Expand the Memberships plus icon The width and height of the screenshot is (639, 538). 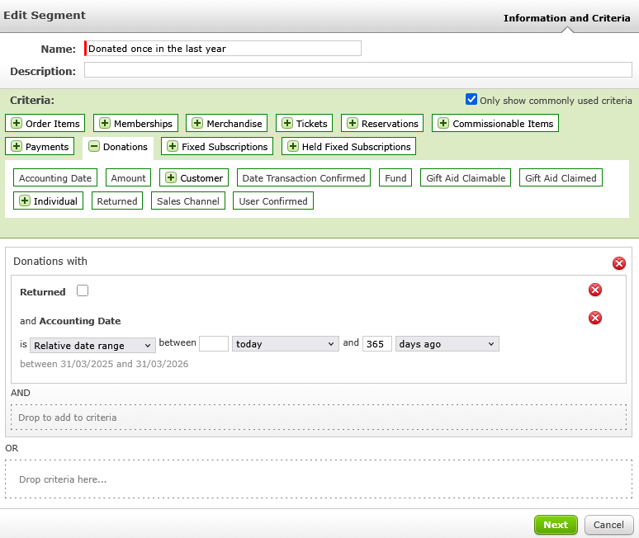coord(105,124)
